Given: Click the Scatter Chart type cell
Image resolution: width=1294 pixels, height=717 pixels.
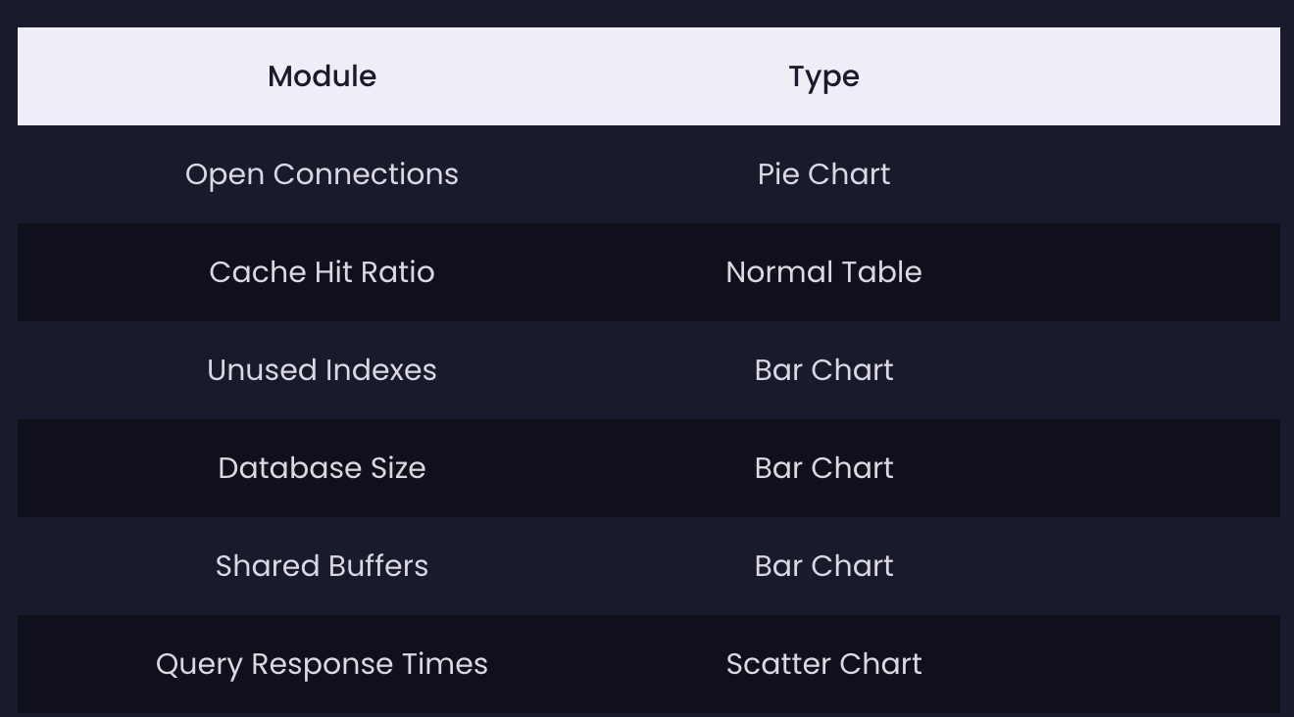Looking at the screenshot, I should coord(823,664).
